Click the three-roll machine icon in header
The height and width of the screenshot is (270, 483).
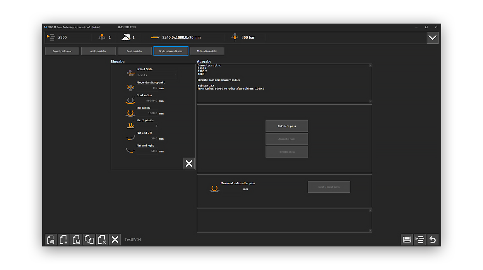[x=102, y=37]
